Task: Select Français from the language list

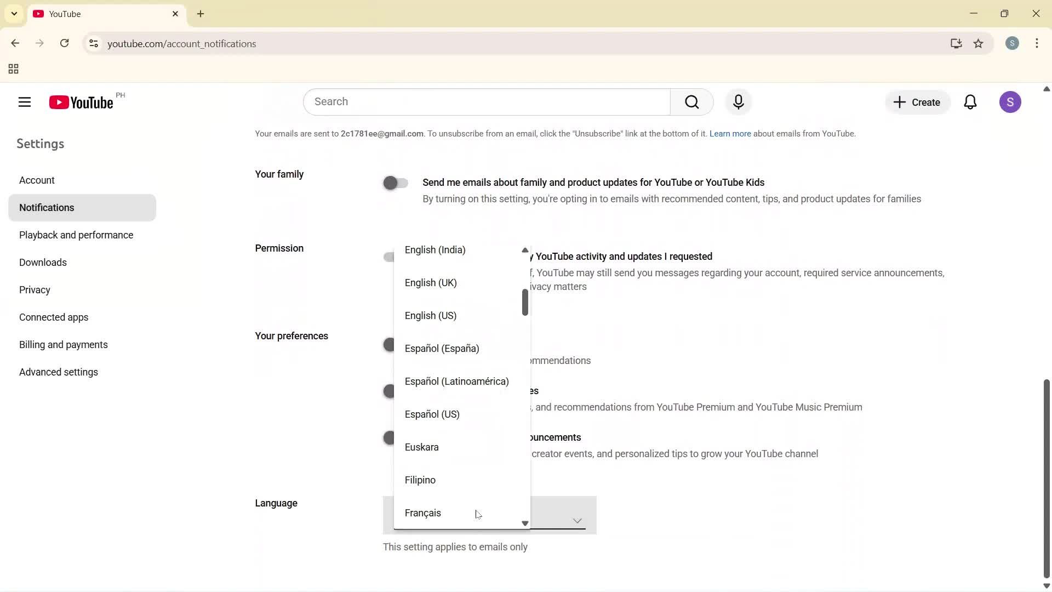Action: [x=422, y=513]
